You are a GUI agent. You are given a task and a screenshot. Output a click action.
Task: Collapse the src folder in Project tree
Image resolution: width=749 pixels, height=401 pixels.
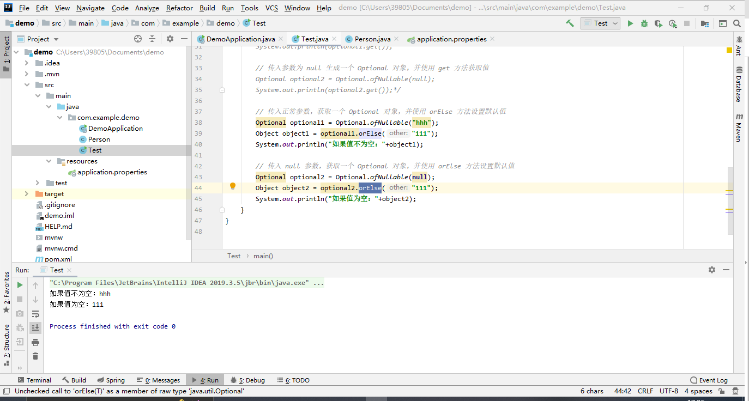point(27,84)
